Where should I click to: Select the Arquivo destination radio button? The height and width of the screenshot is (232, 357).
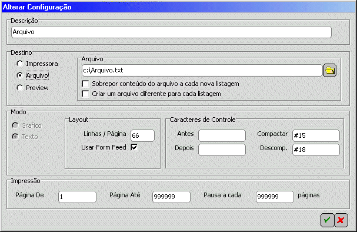pyautogui.click(x=20, y=75)
